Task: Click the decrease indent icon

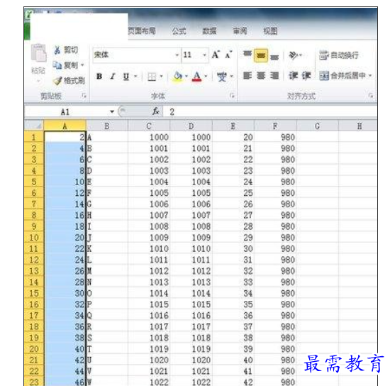Action: pyautogui.click(x=293, y=75)
